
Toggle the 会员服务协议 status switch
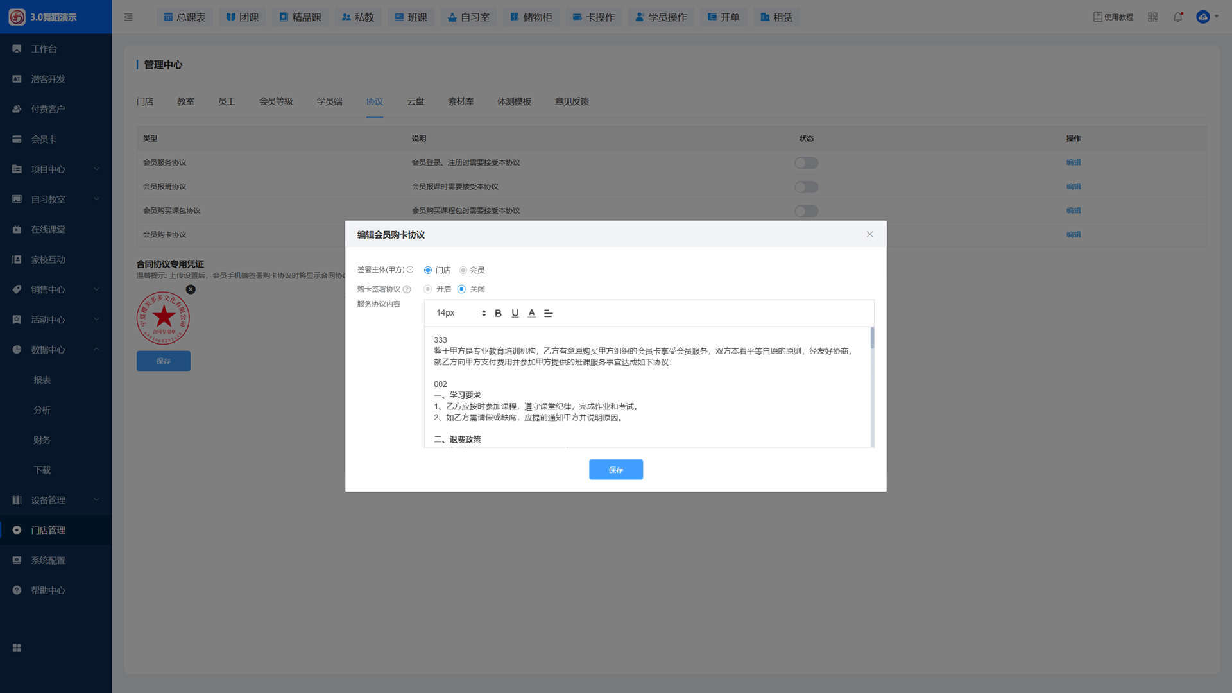point(806,163)
